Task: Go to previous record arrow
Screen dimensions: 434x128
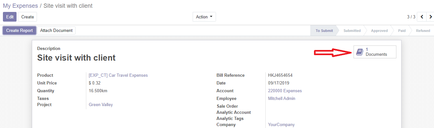Action: click(422, 17)
